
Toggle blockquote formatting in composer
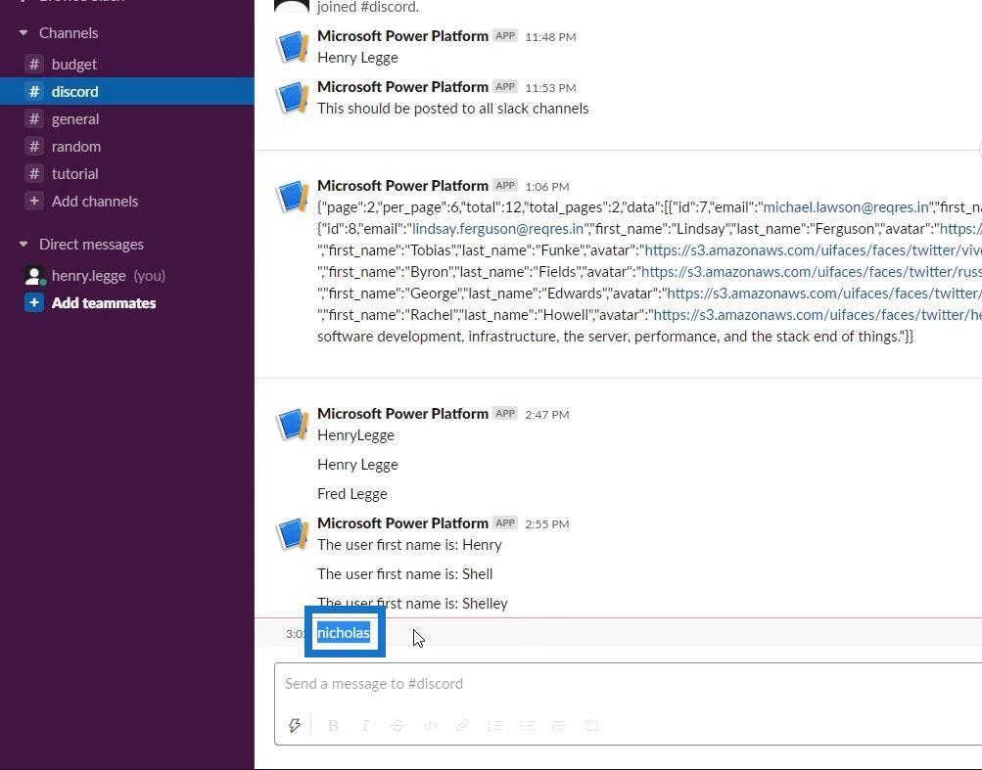[x=558, y=726]
